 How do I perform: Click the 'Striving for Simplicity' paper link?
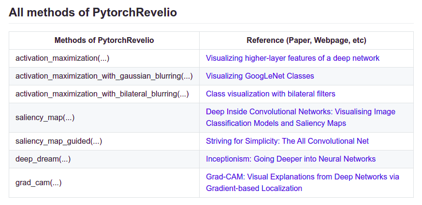pos(287,141)
